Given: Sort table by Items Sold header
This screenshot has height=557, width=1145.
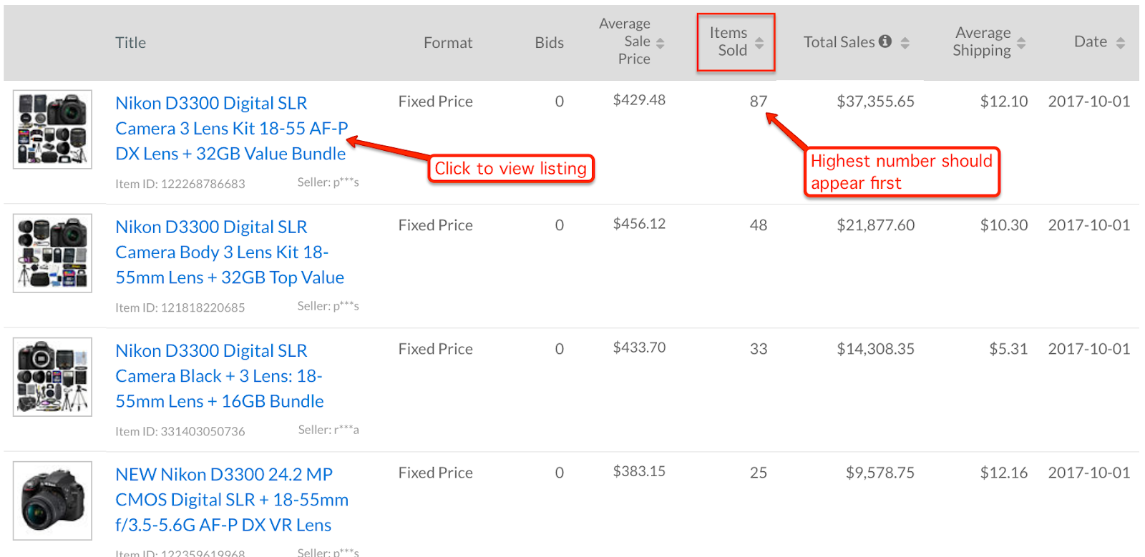Looking at the screenshot, I should coord(728,41).
